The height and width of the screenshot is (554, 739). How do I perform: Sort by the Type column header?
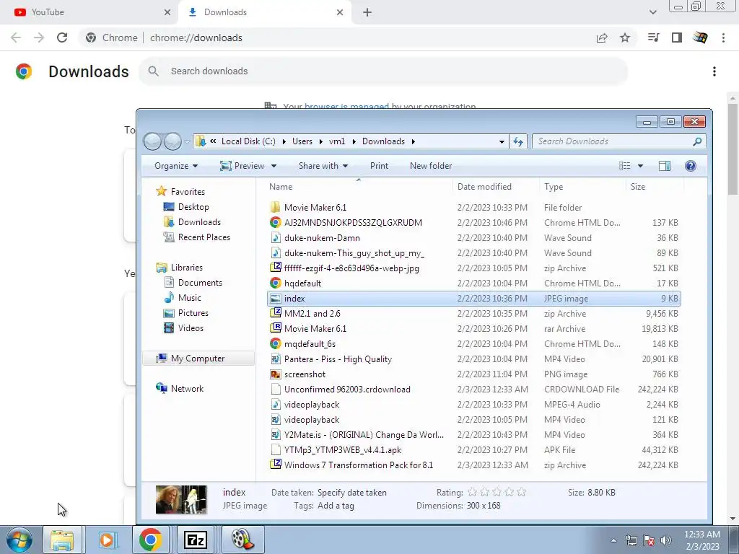(x=582, y=187)
